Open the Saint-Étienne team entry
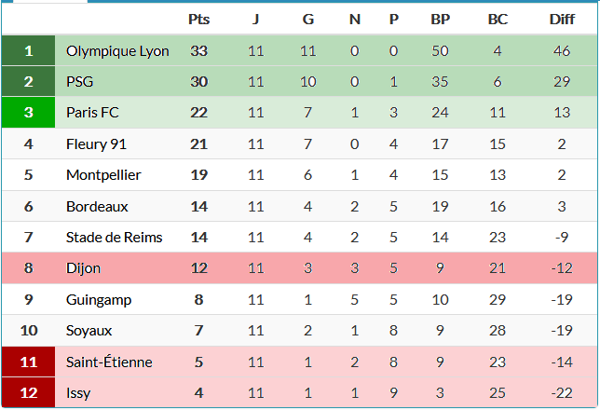The height and width of the screenshot is (410, 600). [x=109, y=362]
